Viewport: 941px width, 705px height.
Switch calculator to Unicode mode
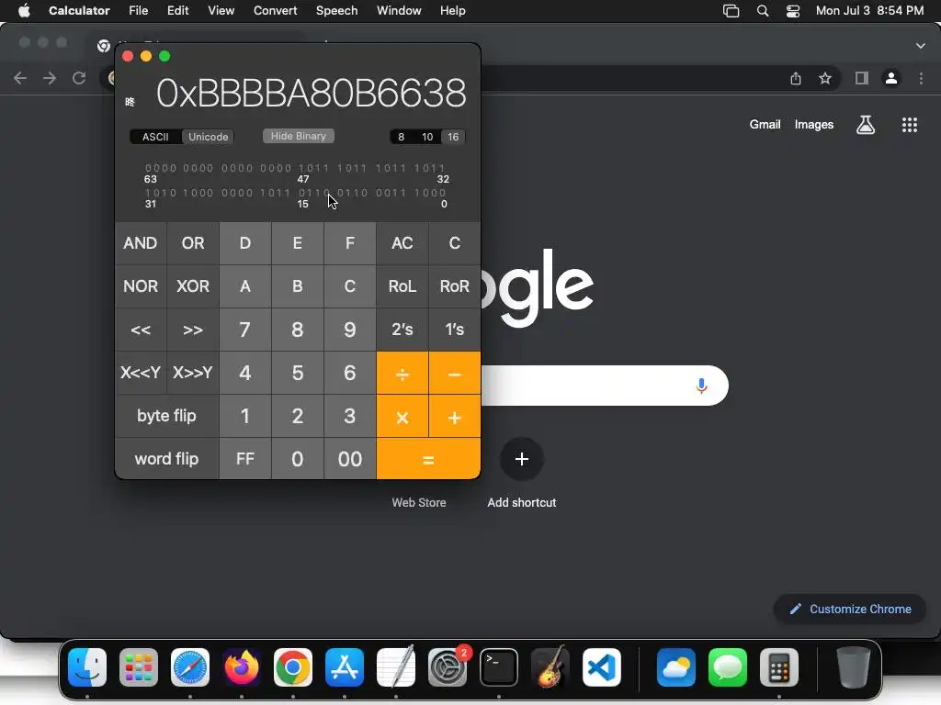[209, 137]
